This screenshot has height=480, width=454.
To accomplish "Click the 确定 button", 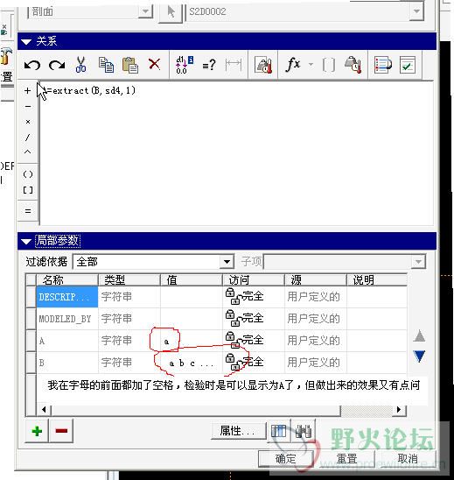I will click(x=285, y=459).
